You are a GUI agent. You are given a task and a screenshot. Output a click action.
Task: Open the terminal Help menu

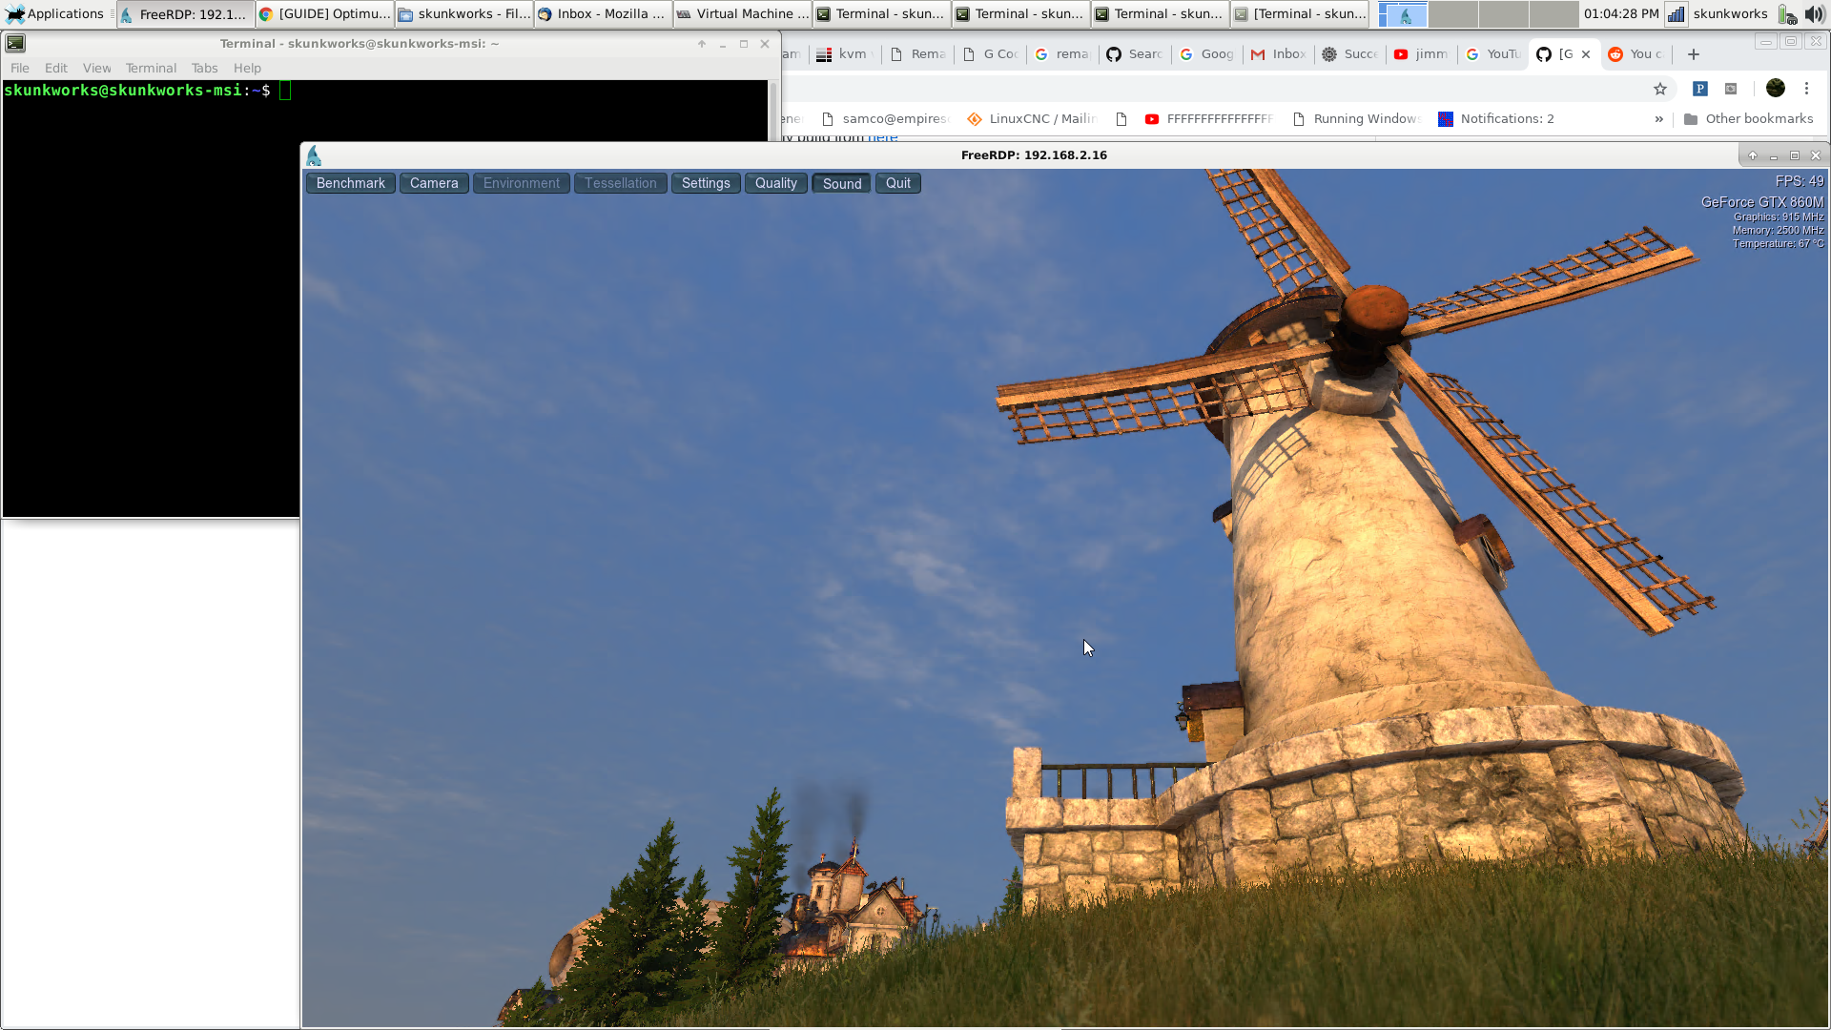[247, 68]
